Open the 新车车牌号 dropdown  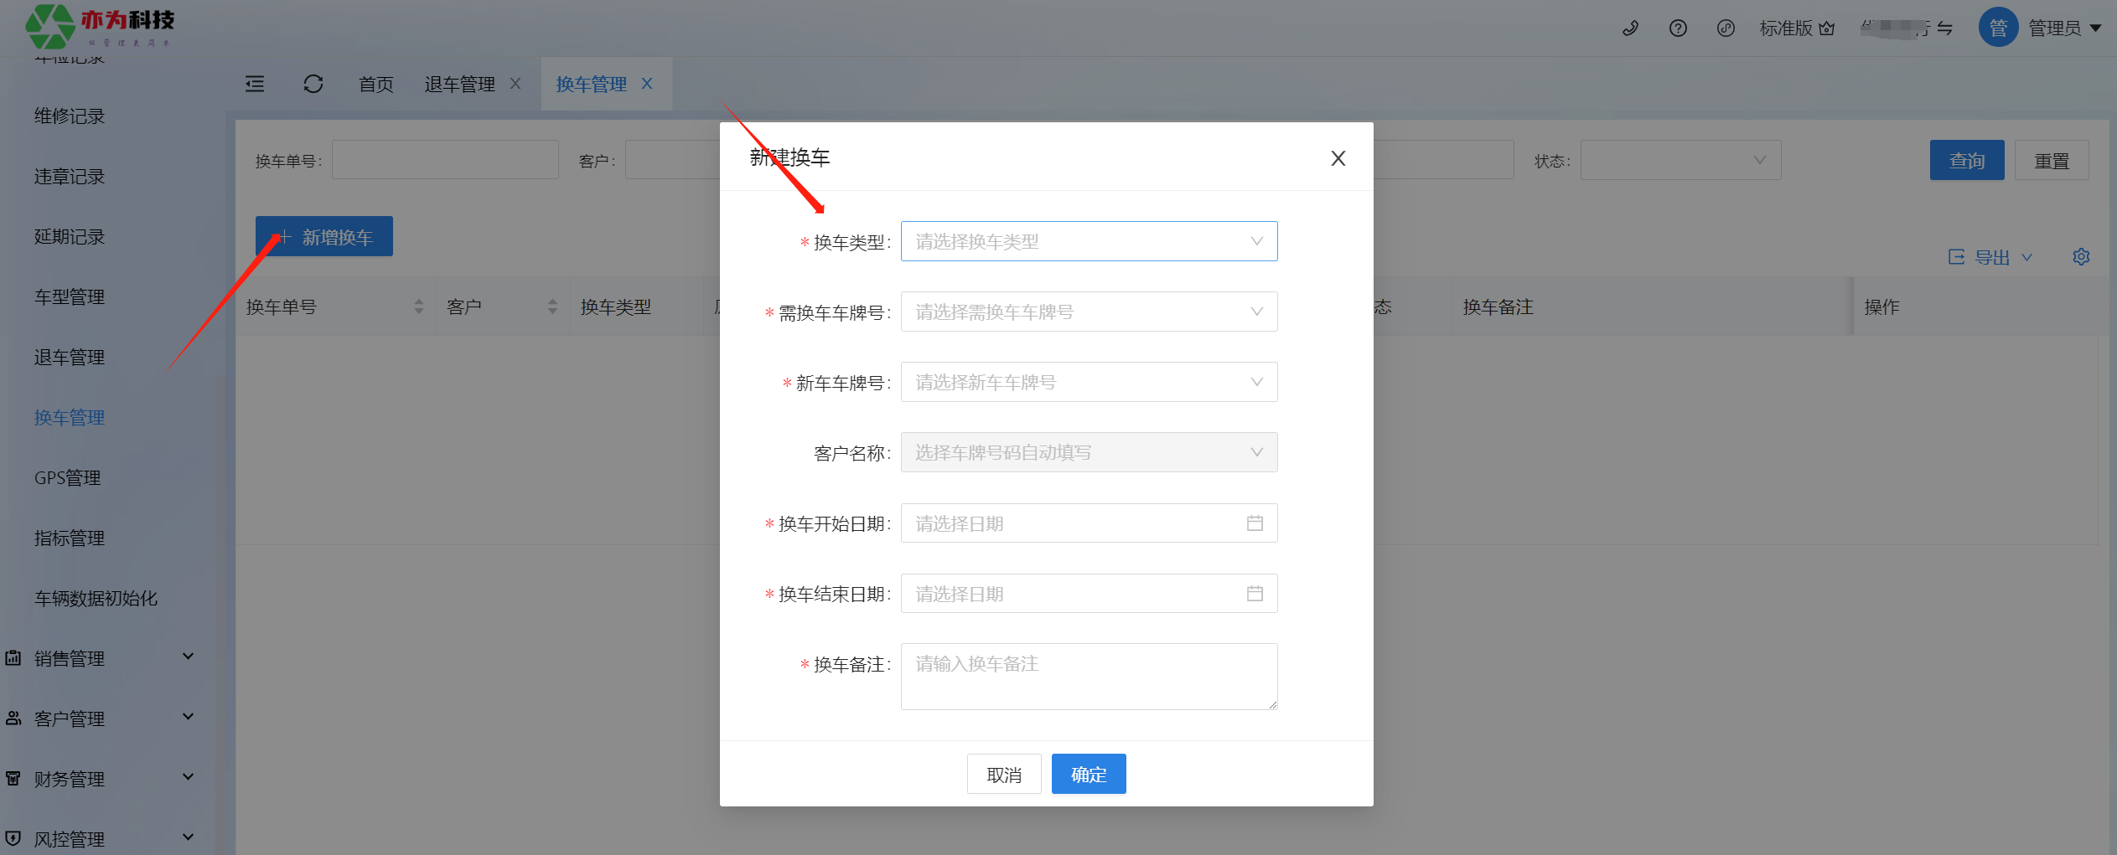[1089, 383]
